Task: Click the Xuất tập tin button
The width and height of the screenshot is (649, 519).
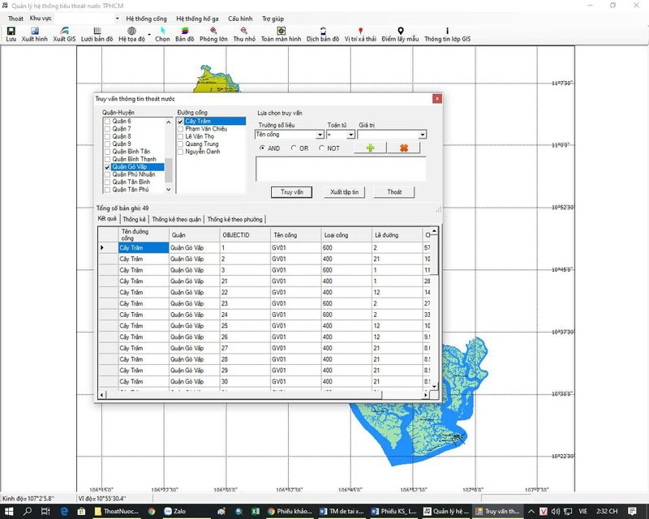Action: click(344, 192)
